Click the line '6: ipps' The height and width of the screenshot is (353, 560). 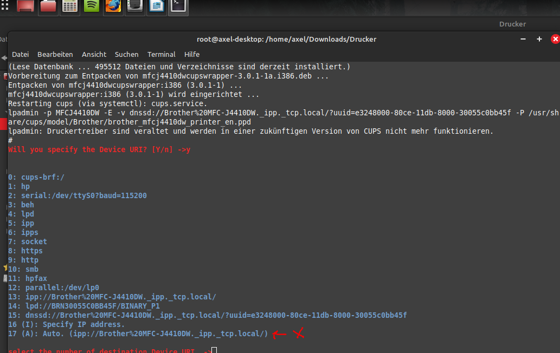[23, 232]
